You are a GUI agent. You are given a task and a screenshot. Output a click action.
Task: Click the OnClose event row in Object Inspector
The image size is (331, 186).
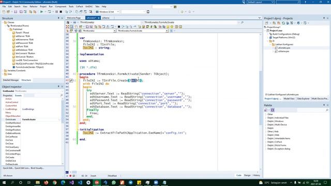pos(32,144)
